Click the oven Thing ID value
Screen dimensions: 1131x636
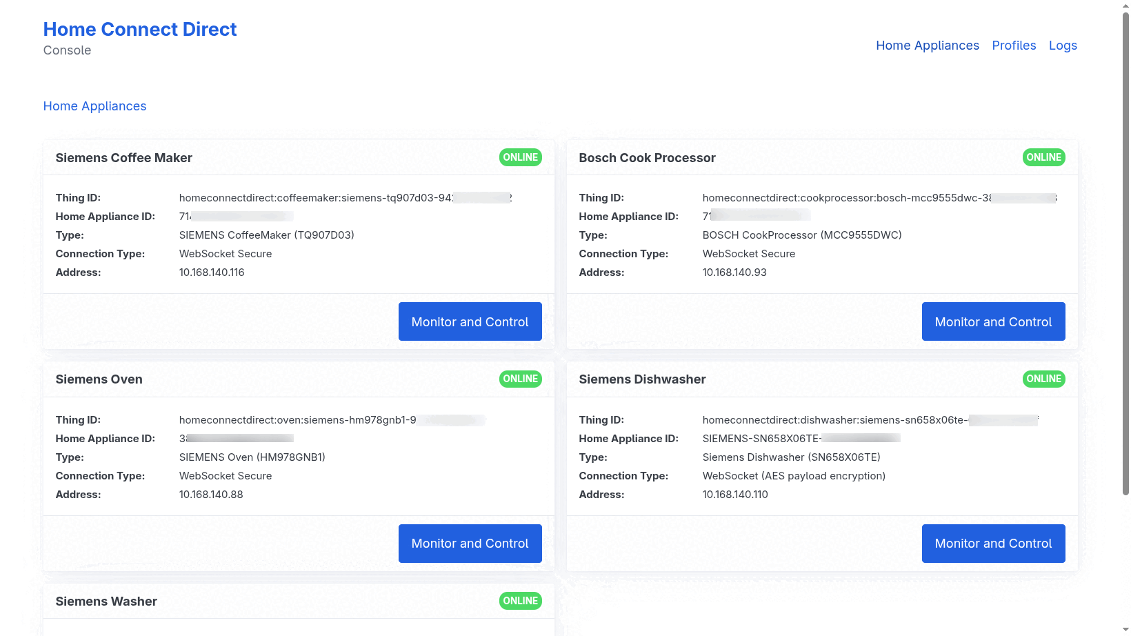(332, 420)
